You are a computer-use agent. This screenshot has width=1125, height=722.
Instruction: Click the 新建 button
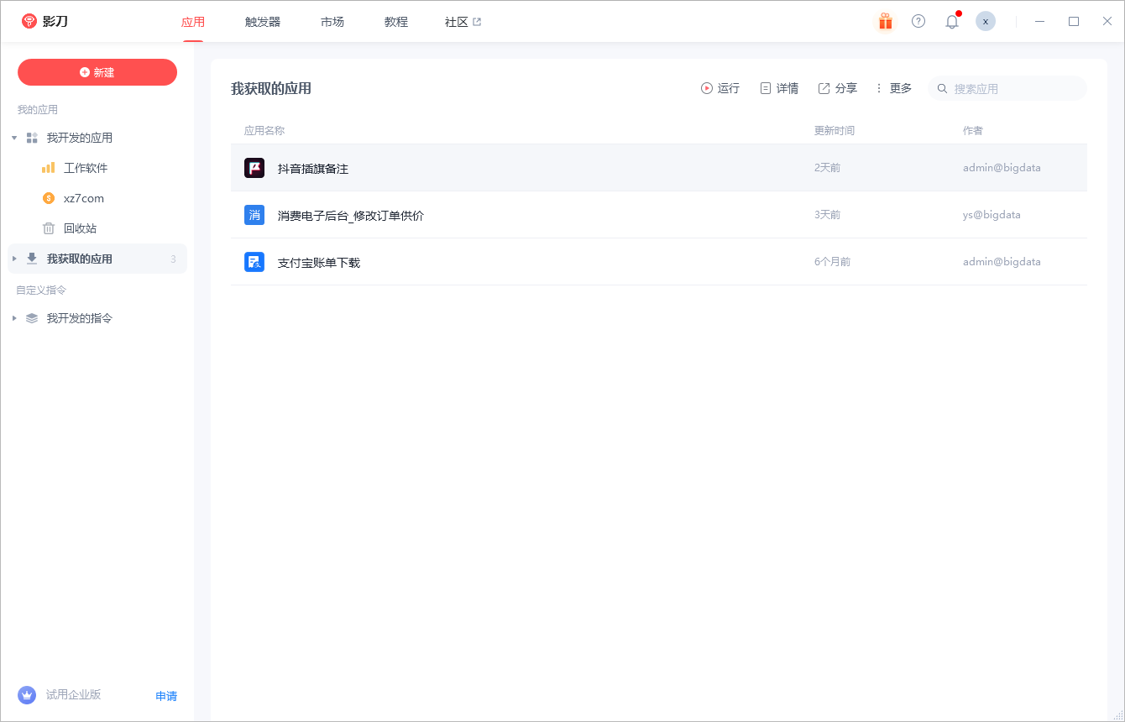[97, 72]
